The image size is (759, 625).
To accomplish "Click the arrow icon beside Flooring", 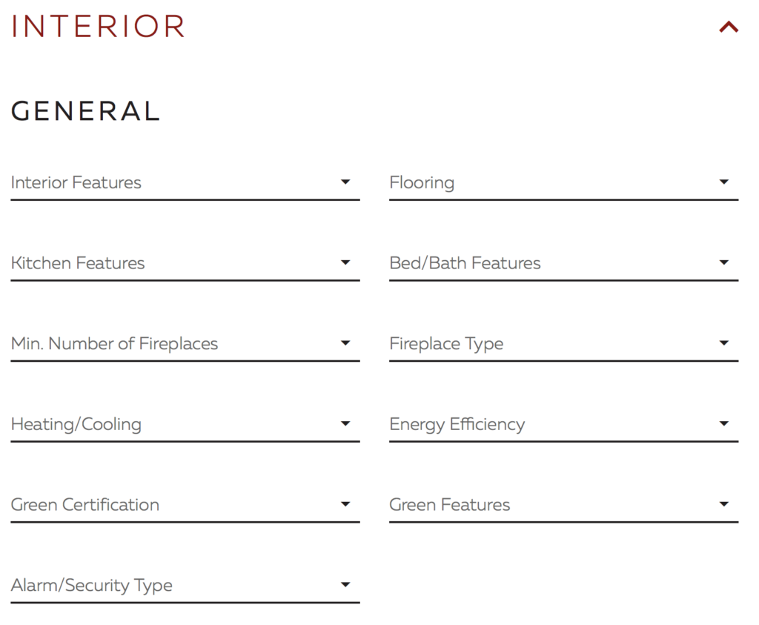I will coord(723,182).
